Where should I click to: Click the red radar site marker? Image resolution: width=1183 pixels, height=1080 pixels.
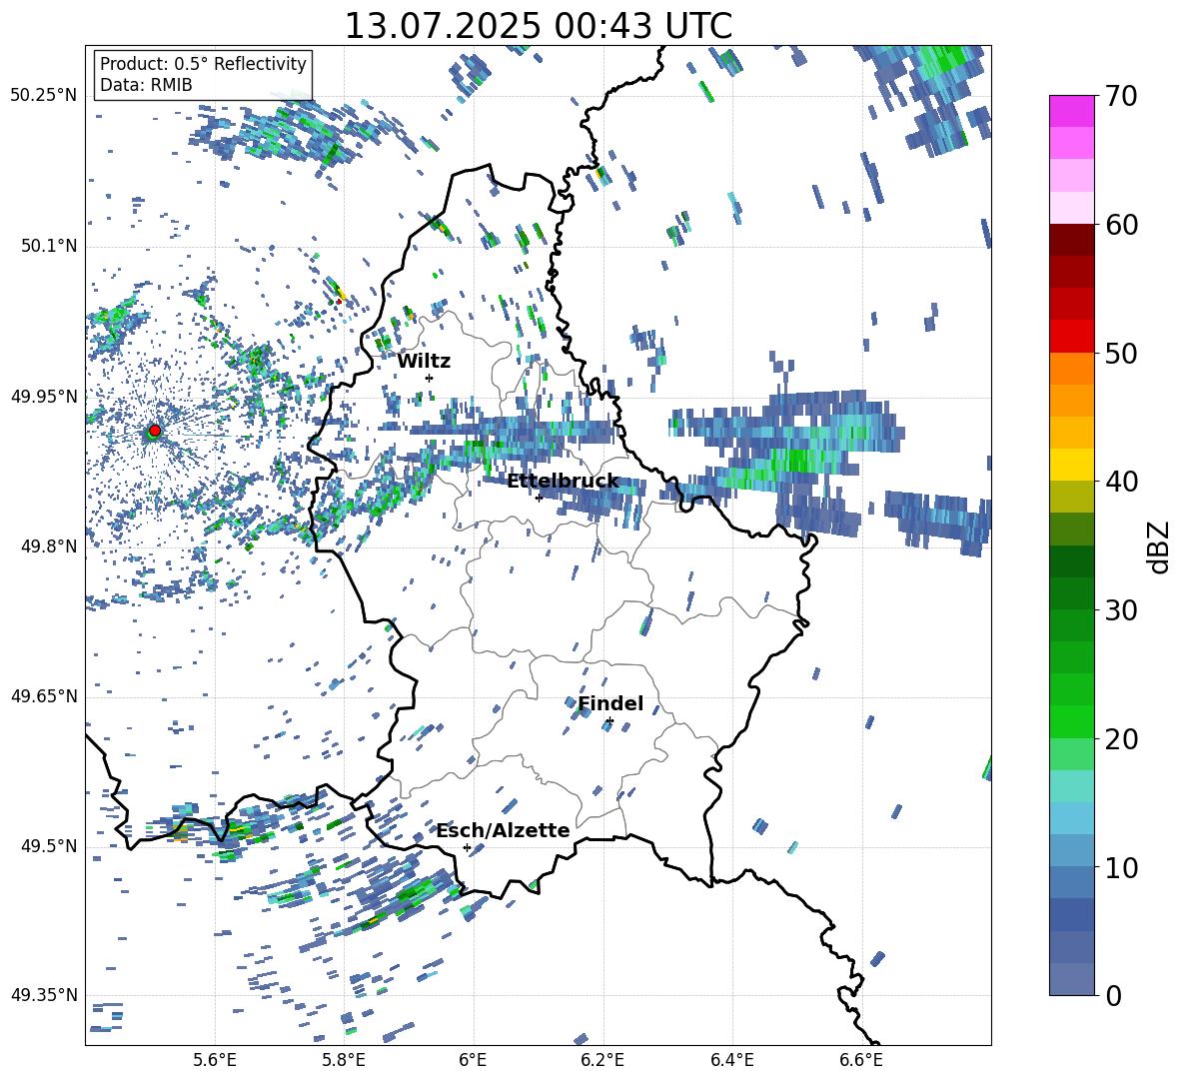pos(154,430)
